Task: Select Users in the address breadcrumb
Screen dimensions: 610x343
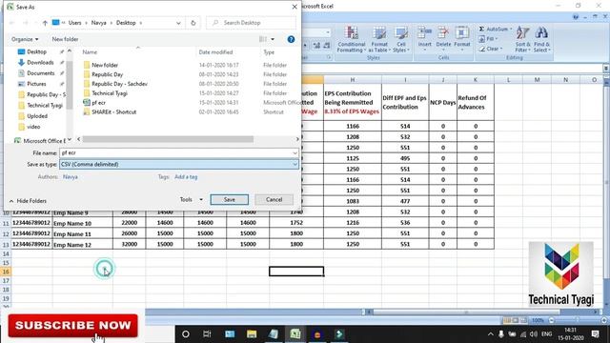Action: [74, 23]
